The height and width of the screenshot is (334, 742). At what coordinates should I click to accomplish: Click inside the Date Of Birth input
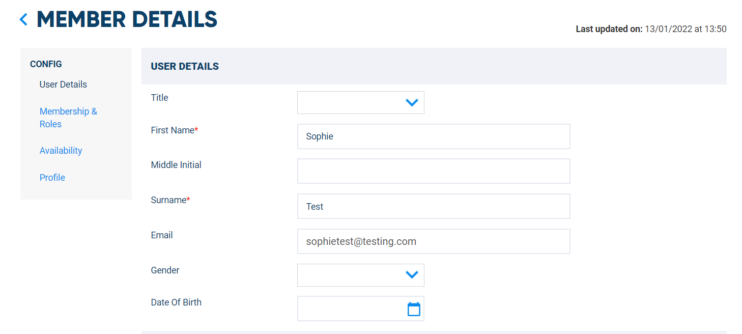[352, 309]
